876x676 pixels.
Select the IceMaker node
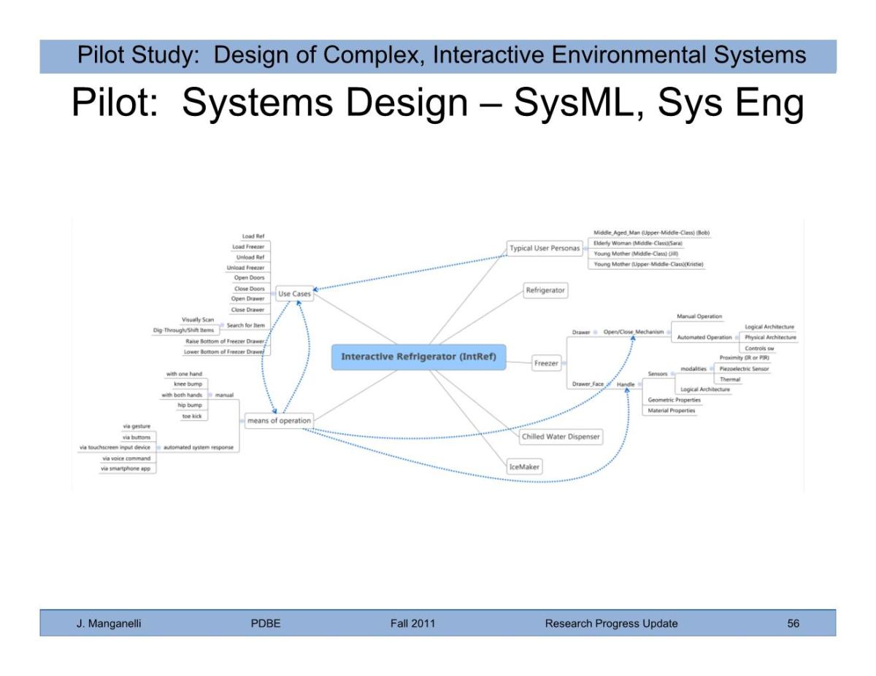525,467
